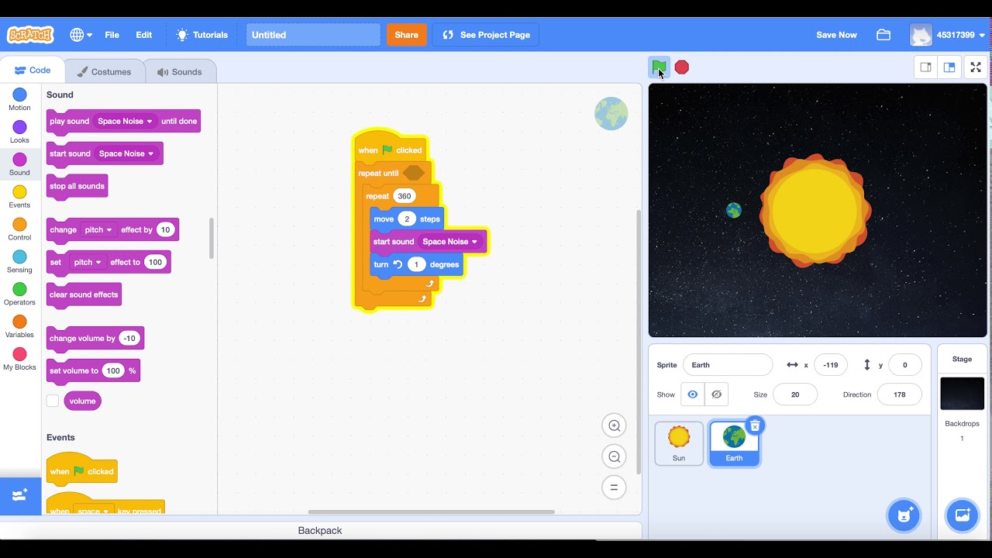
Task: Click the clear sound effects block
Action: coord(84,294)
